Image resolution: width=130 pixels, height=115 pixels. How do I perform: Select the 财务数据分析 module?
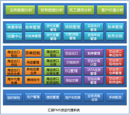[x=51, y=10]
